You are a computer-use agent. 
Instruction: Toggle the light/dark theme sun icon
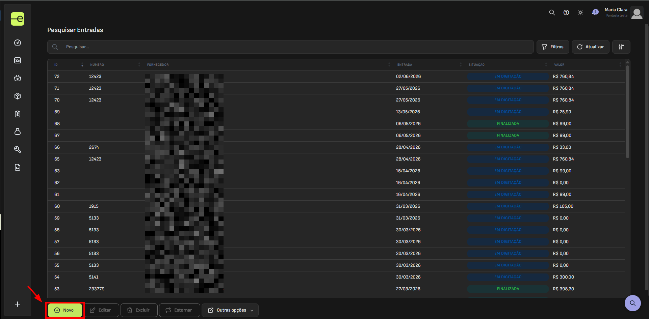pos(580,12)
